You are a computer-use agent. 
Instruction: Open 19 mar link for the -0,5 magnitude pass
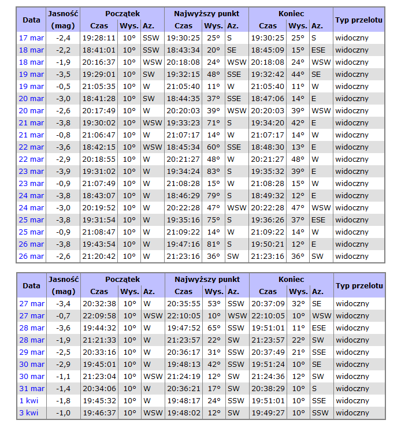point(31,87)
